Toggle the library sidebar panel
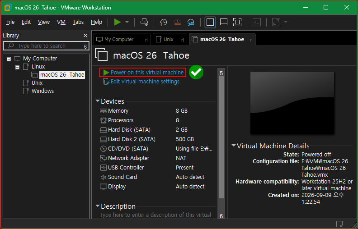Screen dimensions: 358x229 pyautogui.click(x=210, y=22)
